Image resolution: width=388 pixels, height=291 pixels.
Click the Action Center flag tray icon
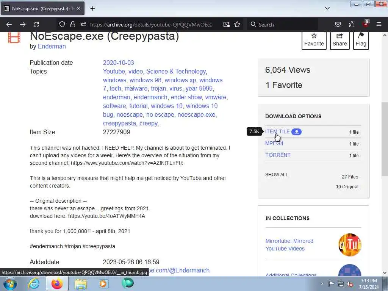point(331,284)
